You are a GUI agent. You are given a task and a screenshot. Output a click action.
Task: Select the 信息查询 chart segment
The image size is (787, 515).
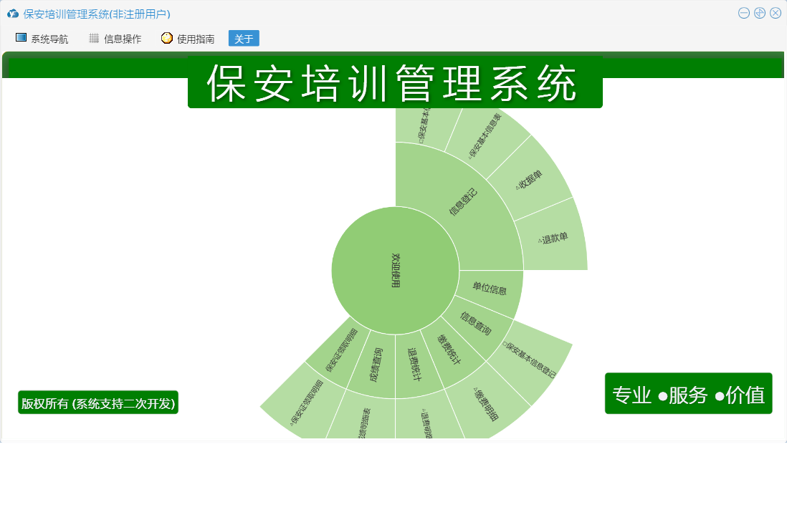pyautogui.click(x=476, y=324)
